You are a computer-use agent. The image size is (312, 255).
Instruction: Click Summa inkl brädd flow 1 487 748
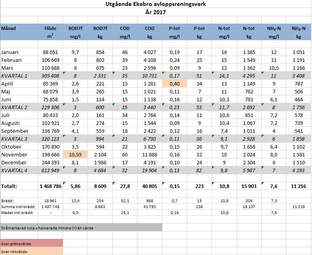click(50, 207)
